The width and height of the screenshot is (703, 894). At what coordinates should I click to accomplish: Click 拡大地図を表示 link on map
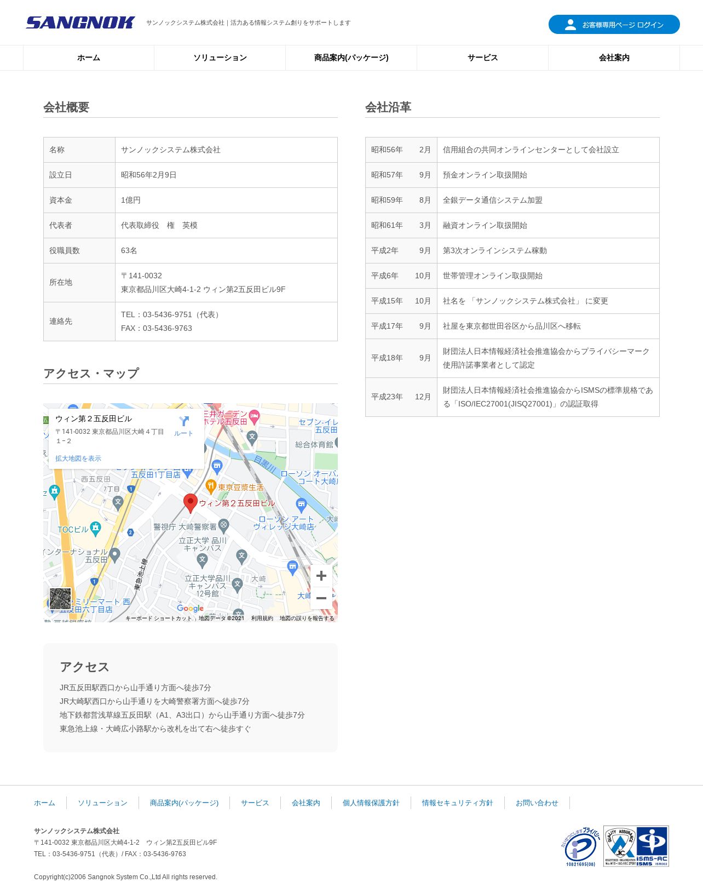78,459
